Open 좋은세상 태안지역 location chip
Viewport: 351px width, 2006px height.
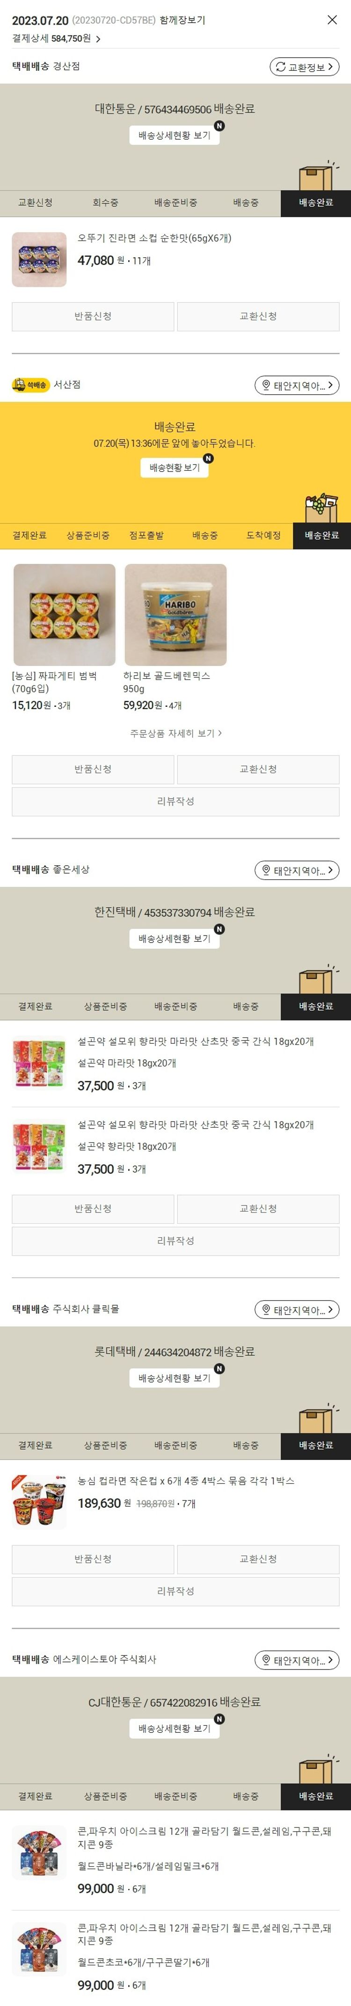(x=297, y=871)
